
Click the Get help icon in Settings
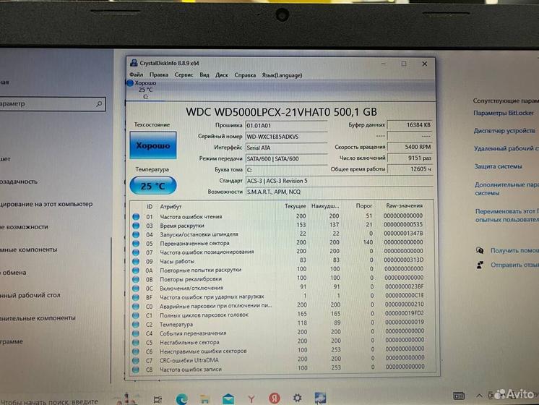tap(480, 250)
